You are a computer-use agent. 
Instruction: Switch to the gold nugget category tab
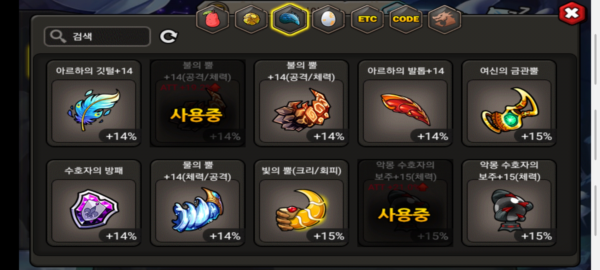point(251,19)
